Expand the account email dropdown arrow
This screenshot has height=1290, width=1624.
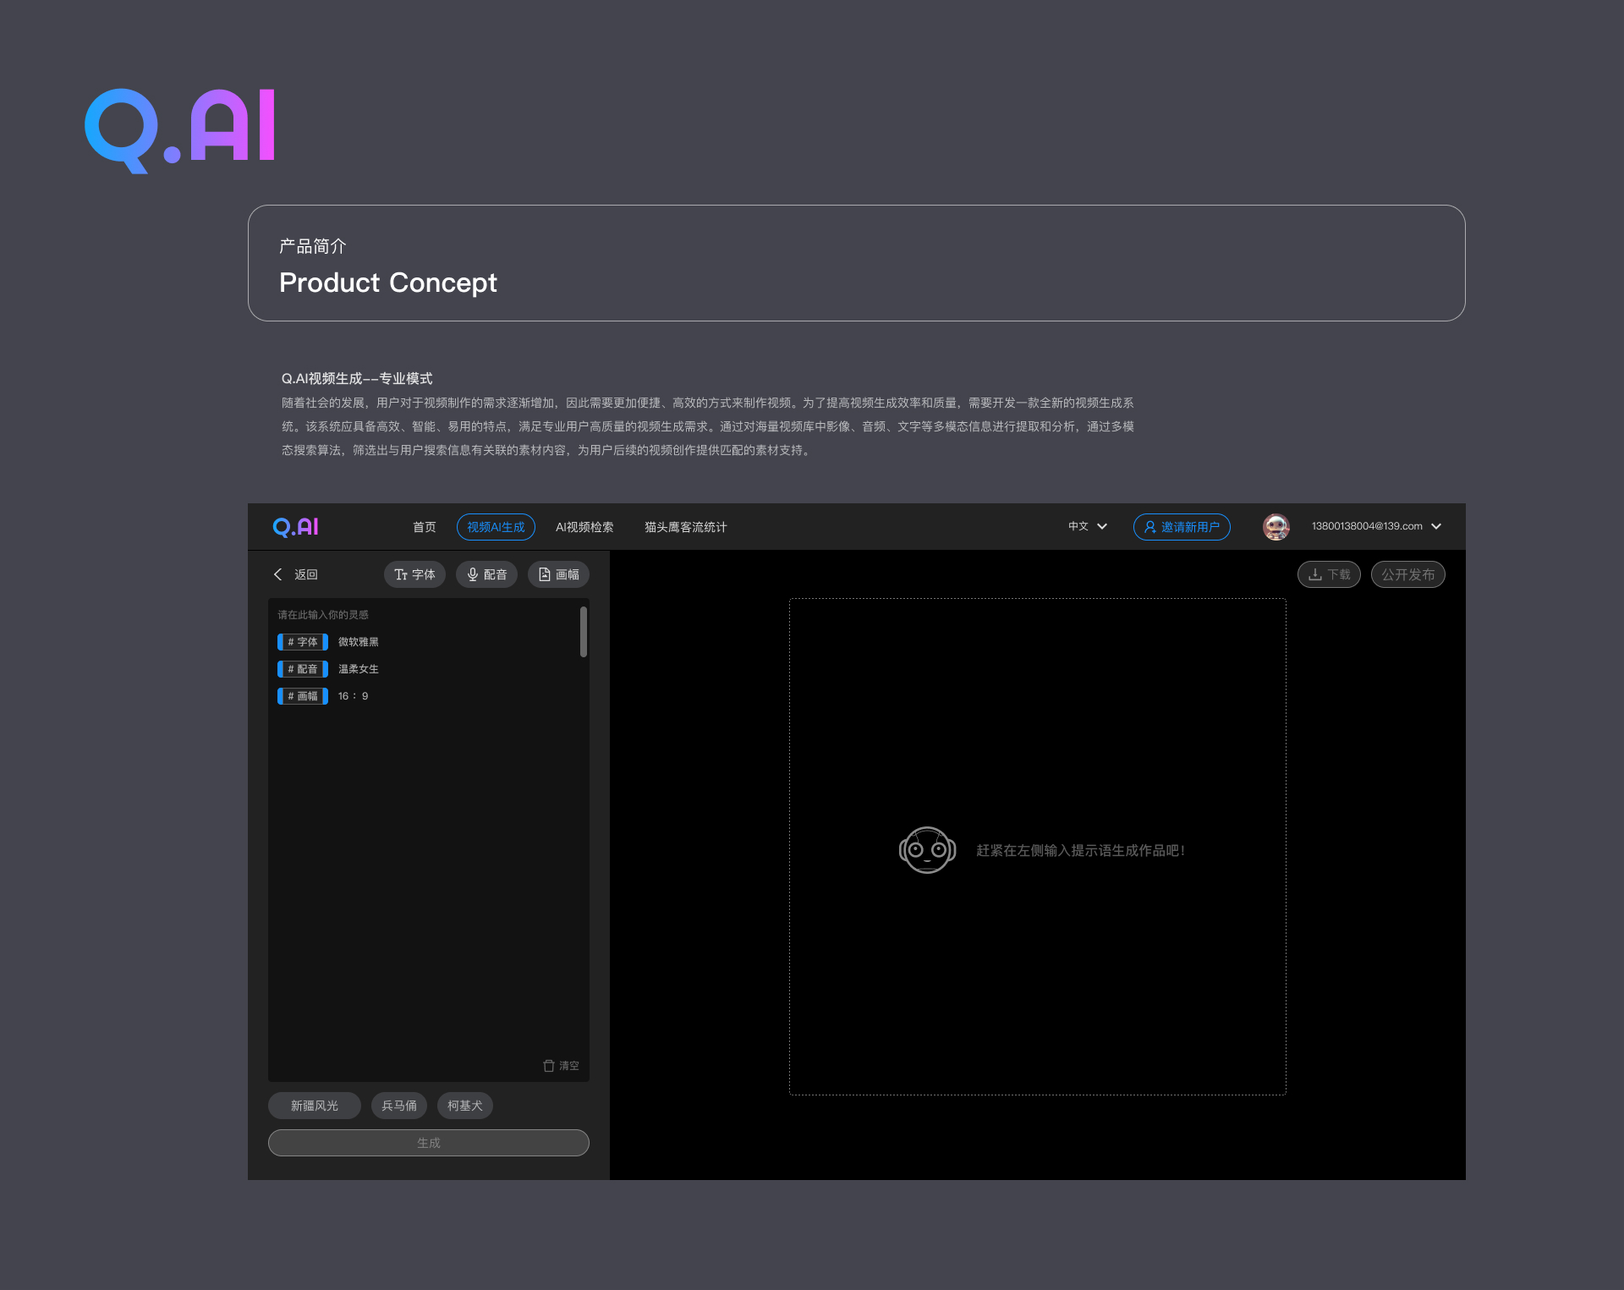1436,526
